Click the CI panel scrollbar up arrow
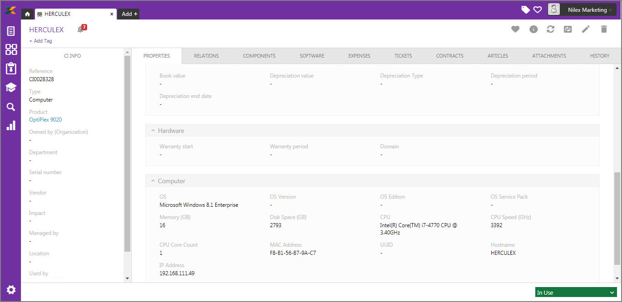The image size is (622, 302). pos(127,52)
